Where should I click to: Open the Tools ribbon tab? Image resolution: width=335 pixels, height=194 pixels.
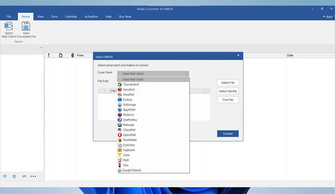pyautogui.click(x=54, y=16)
